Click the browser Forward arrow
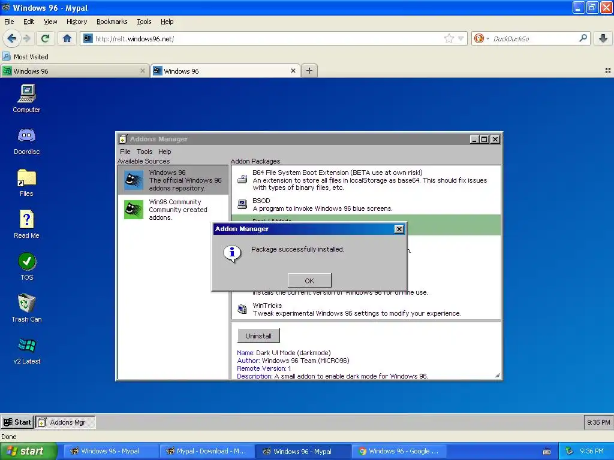This screenshot has width=614, height=460. [x=26, y=38]
